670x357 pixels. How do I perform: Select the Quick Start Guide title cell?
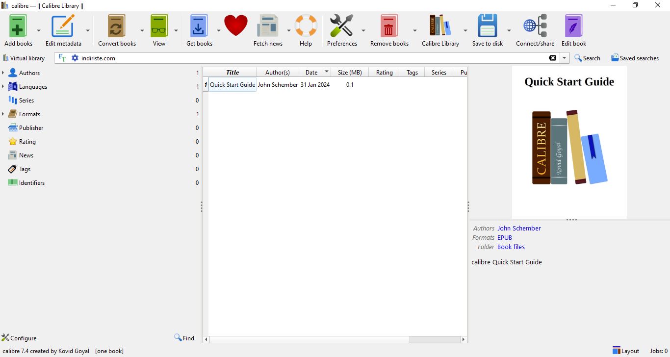click(x=232, y=84)
